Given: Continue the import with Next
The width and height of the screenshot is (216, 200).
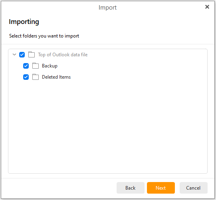Looking at the screenshot, I should pos(161,188).
